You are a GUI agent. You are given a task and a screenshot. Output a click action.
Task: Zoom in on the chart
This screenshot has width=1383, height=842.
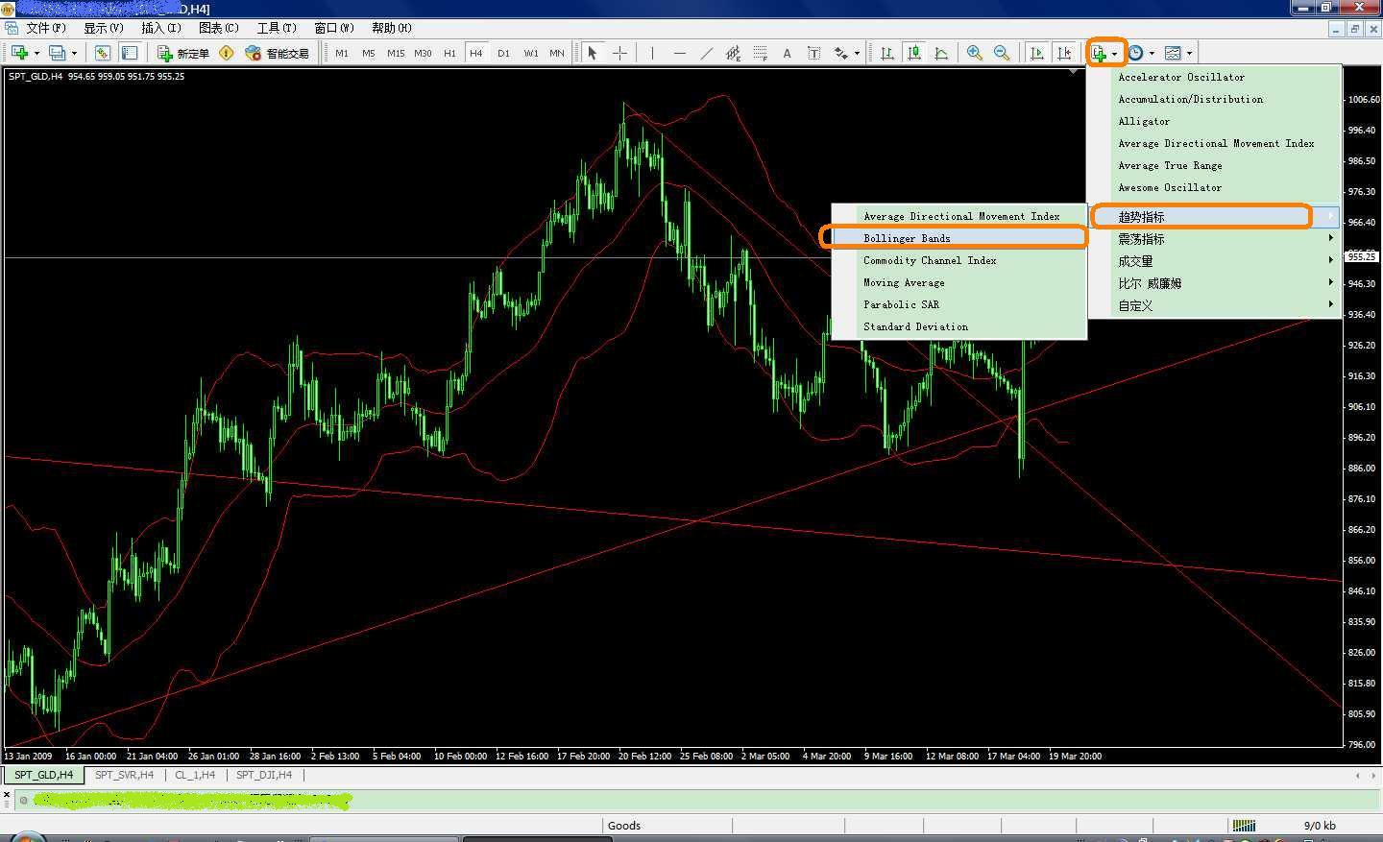[x=975, y=53]
